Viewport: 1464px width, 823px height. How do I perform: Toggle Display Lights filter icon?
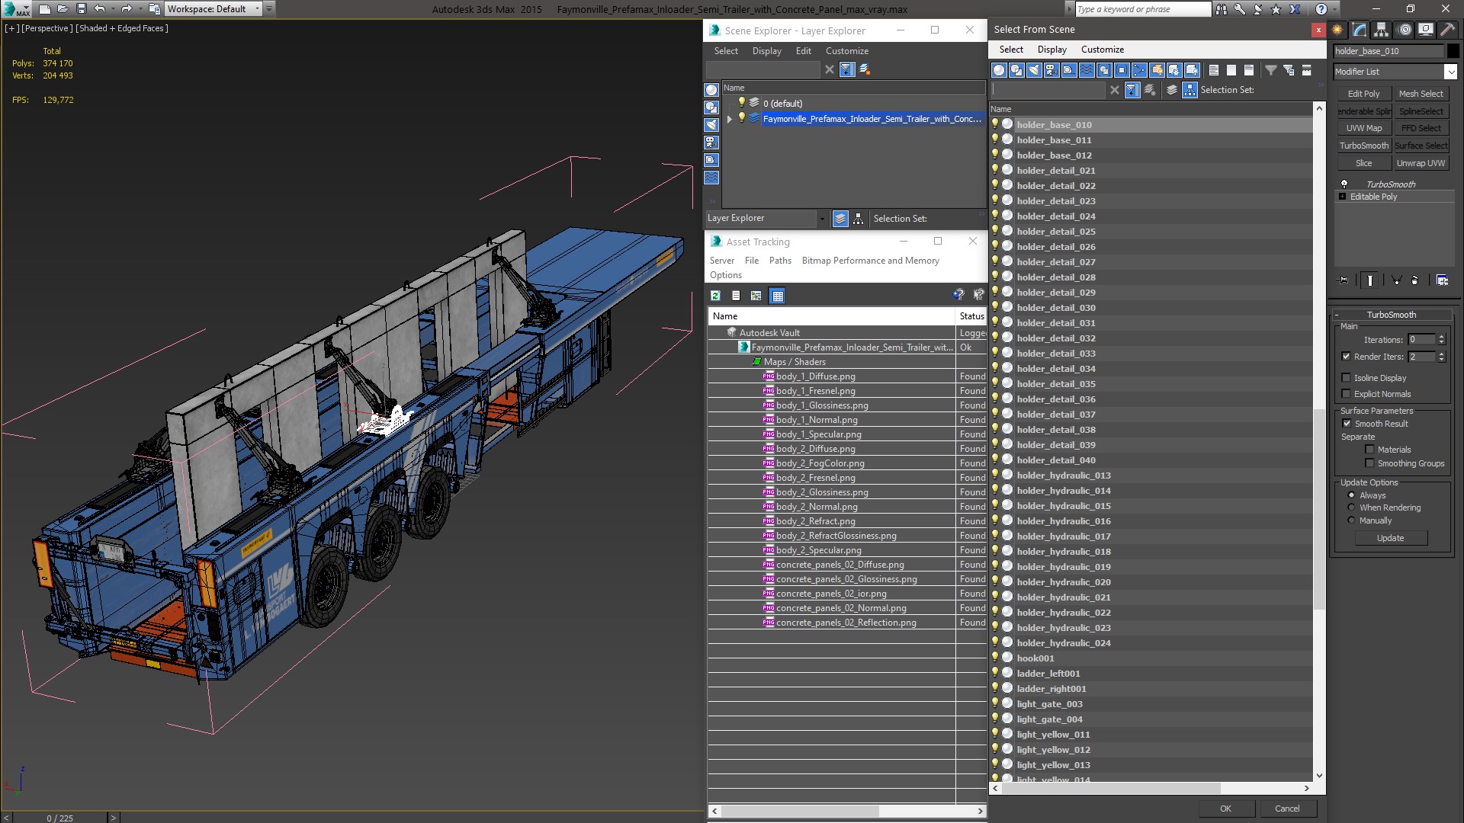coord(1034,70)
